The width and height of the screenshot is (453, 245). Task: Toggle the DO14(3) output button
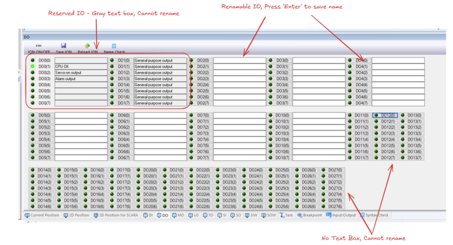[41, 188]
